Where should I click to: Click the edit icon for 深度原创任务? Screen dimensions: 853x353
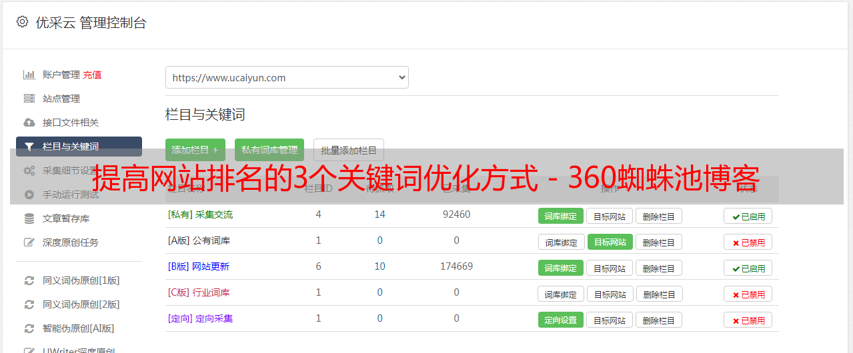29,242
